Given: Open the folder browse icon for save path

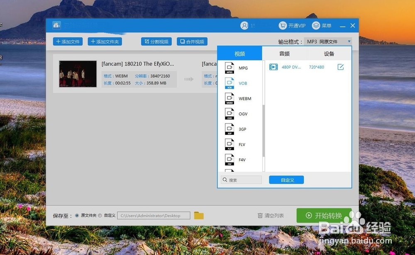Looking at the screenshot, I should [x=199, y=215].
